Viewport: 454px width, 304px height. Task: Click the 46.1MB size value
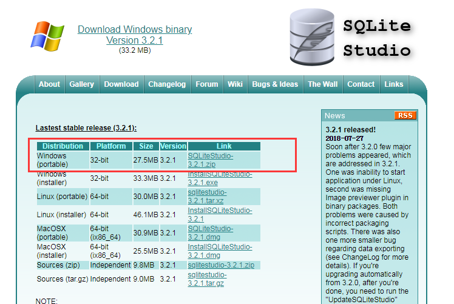point(146,215)
